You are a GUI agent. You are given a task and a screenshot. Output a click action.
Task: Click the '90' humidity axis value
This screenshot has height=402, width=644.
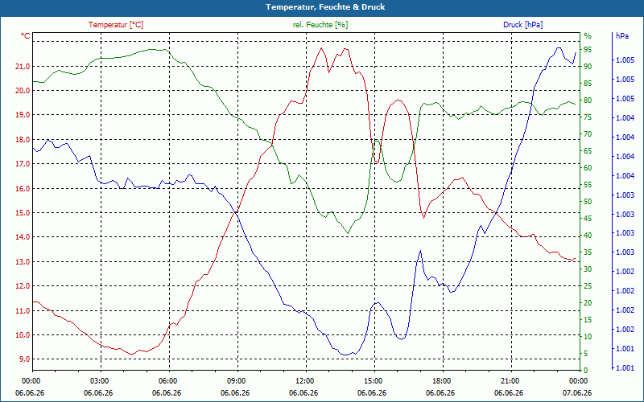coord(588,67)
